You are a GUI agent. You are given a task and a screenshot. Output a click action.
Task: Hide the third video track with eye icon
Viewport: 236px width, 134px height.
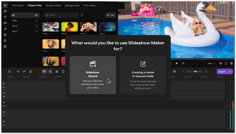pyautogui.click(x=4, y=102)
